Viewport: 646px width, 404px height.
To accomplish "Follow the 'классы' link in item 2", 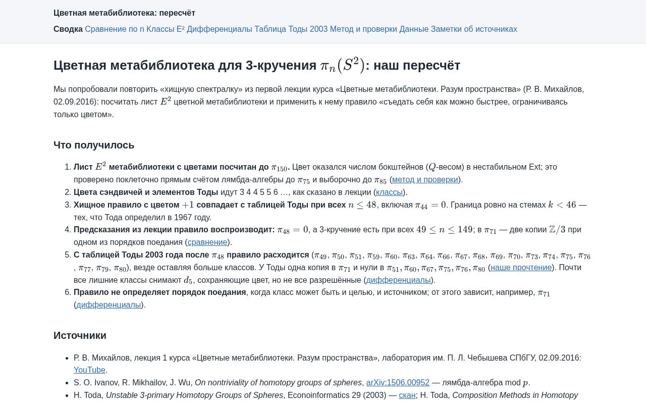I will [x=389, y=192].
